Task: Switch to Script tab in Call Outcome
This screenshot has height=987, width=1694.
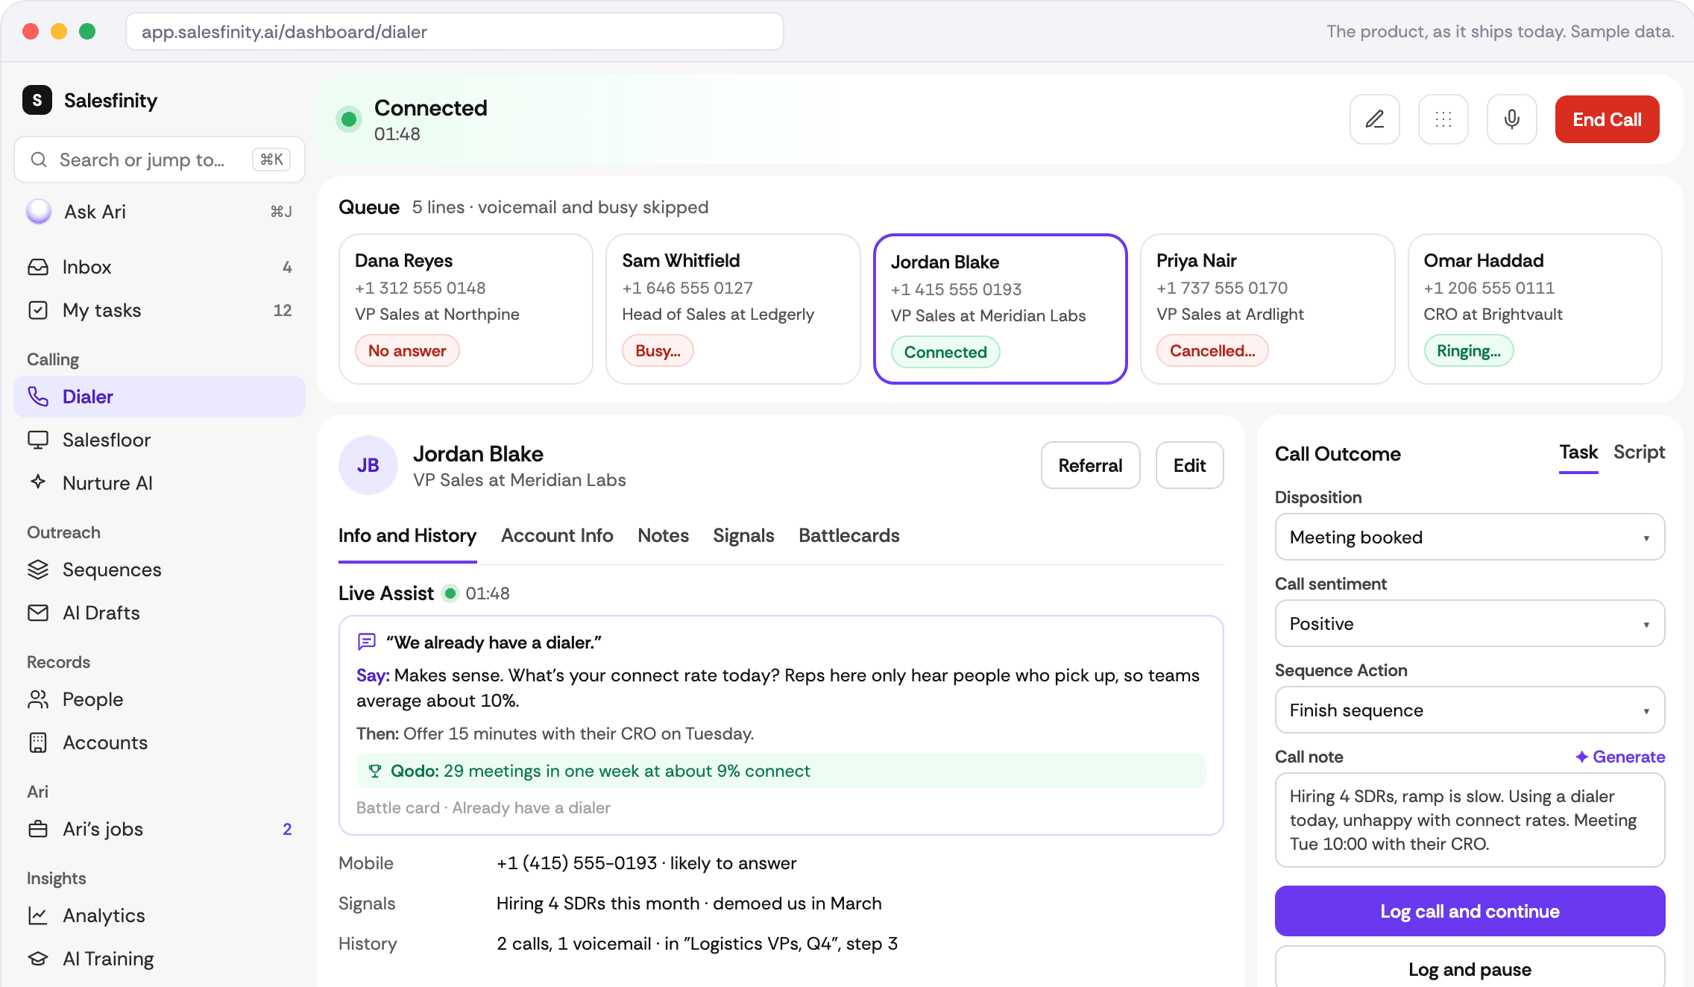Action: point(1639,452)
